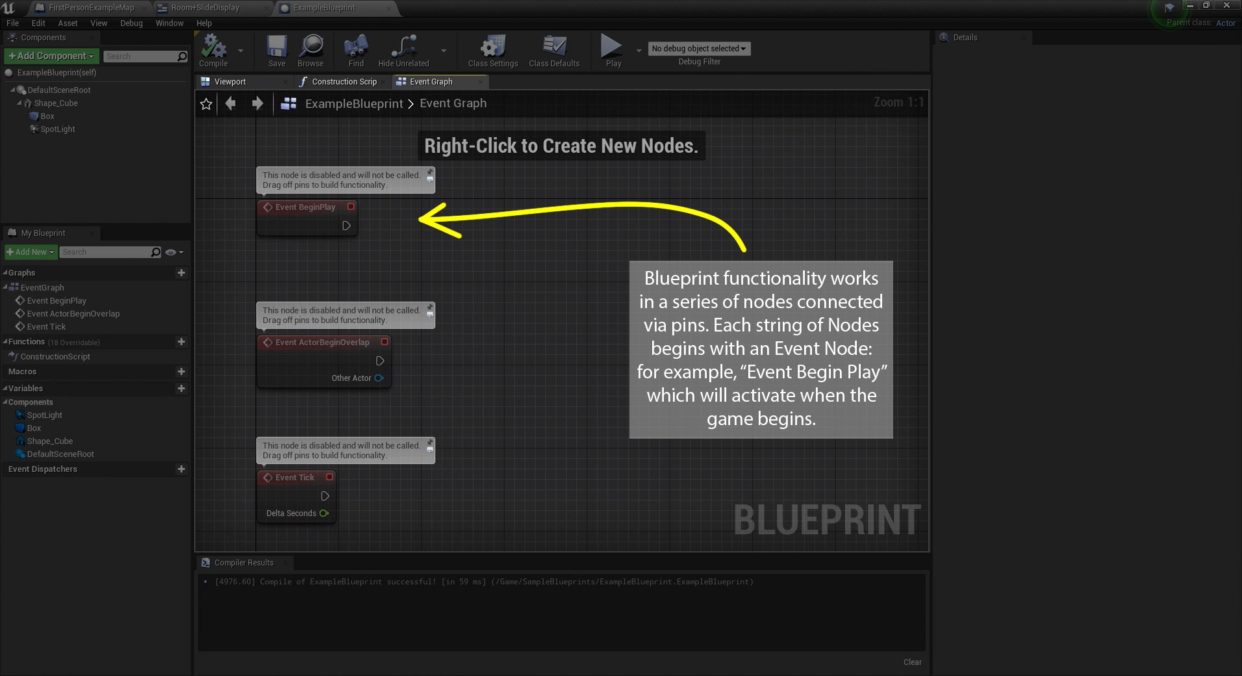This screenshot has width=1242, height=676.
Task: Open Play options dropdown arrow
Action: pos(638,51)
